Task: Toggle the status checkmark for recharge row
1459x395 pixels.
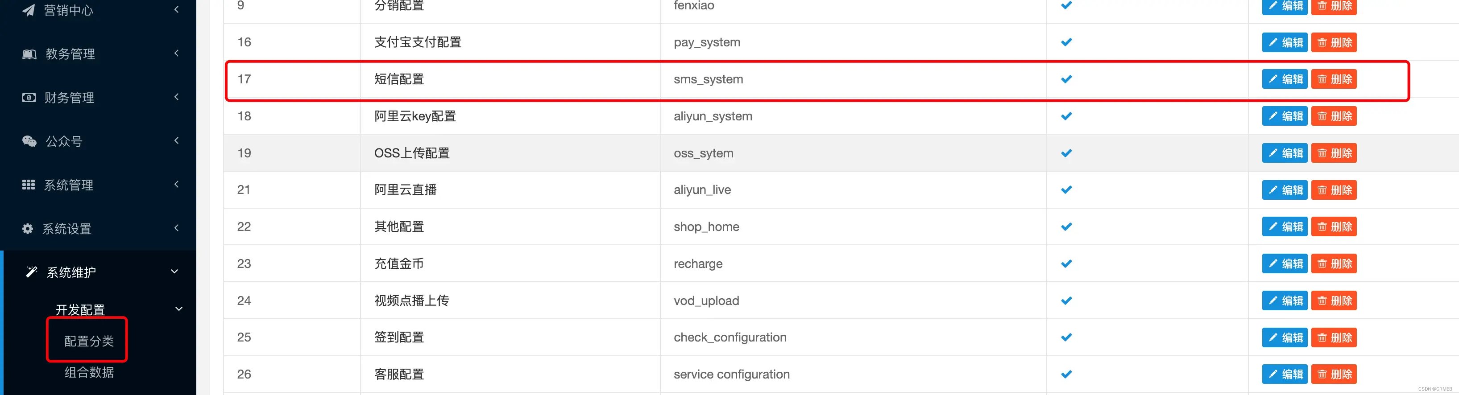Action: pyautogui.click(x=1066, y=264)
